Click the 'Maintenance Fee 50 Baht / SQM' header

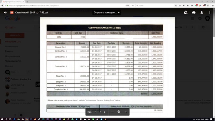(x=73, y=107)
